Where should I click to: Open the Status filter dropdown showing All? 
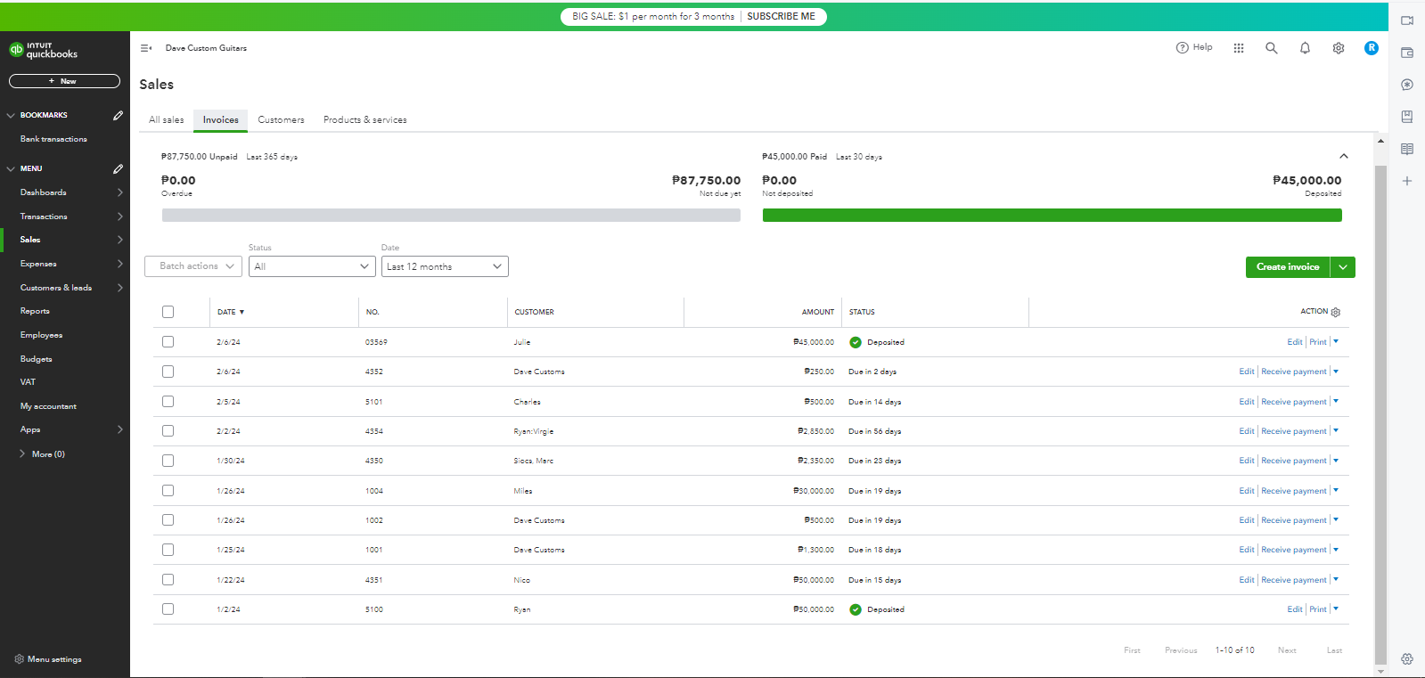point(312,266)
